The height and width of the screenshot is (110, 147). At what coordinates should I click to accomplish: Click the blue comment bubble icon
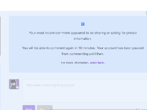(83, 24)
